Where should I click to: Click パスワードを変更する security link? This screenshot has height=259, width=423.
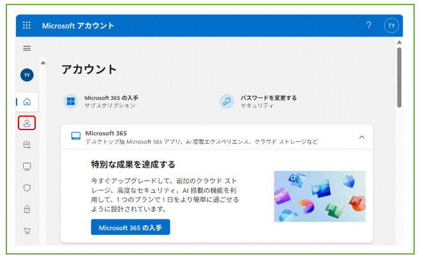point(268,98)
